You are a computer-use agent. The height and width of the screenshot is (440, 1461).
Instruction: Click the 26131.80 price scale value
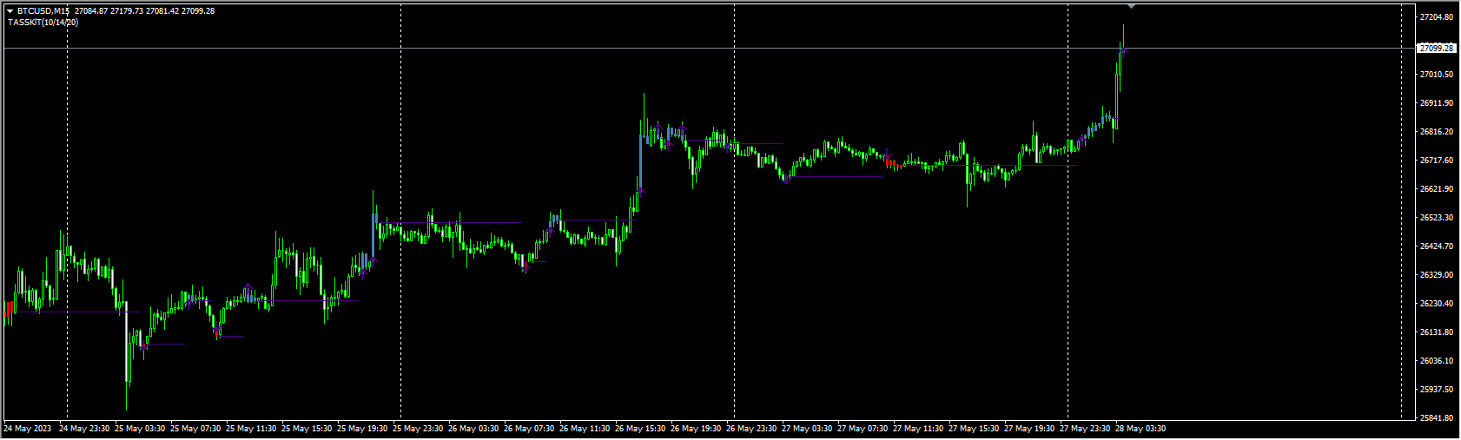[x=1437, y=332]
